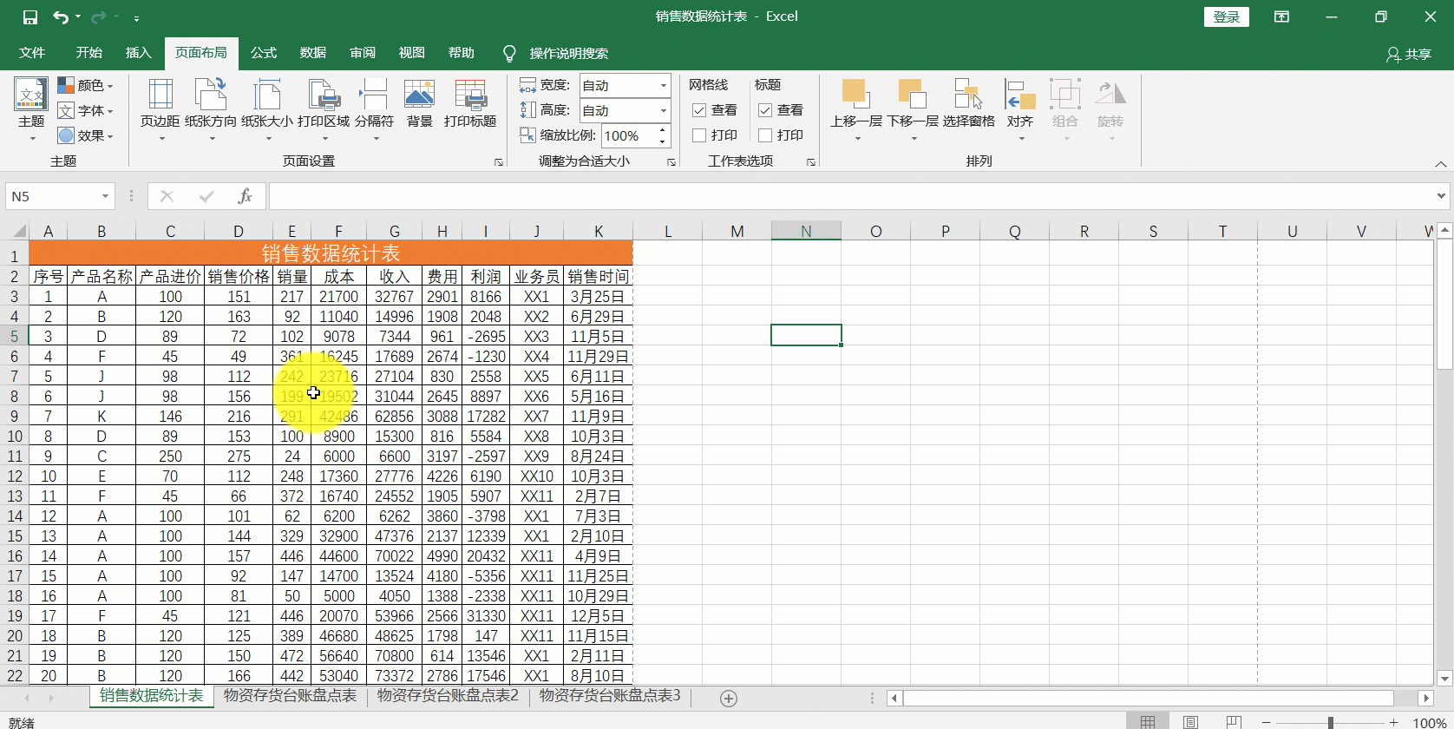
Task: Open 宽度 width dropdown
Action: pyautogui.click(x=663, y=85)
